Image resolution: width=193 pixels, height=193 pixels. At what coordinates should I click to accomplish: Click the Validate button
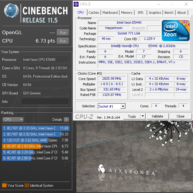coord(157,116)
